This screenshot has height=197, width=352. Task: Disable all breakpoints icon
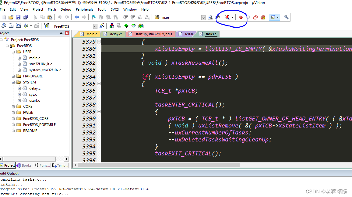coord(255,17)
